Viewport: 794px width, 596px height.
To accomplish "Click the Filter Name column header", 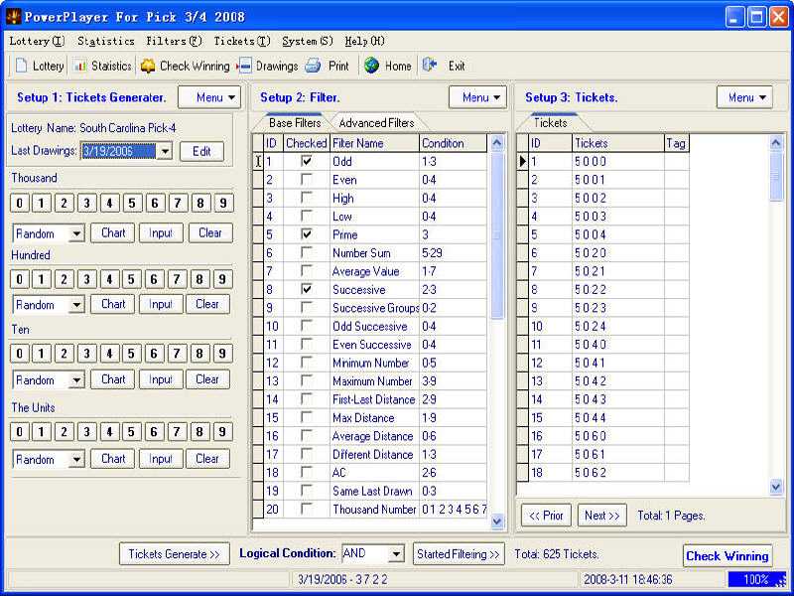I will tap(374, 143).
